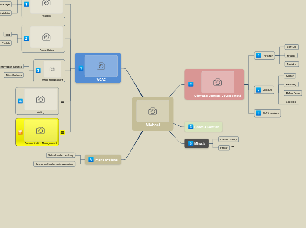
Task: Click the Define Roles subtopic
Action: click(293, 93)
